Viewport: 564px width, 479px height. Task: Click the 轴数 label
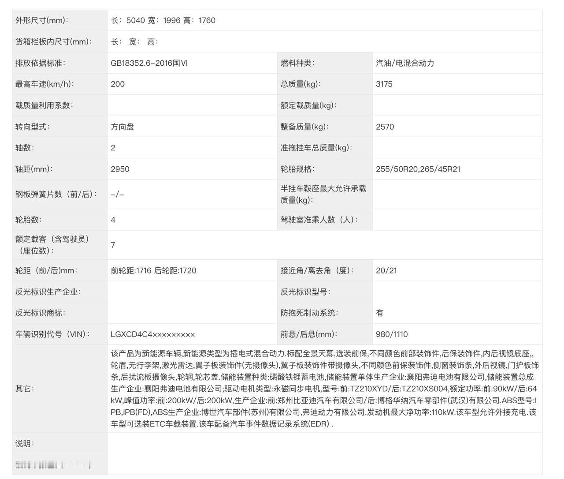click(x=24, y=148)
